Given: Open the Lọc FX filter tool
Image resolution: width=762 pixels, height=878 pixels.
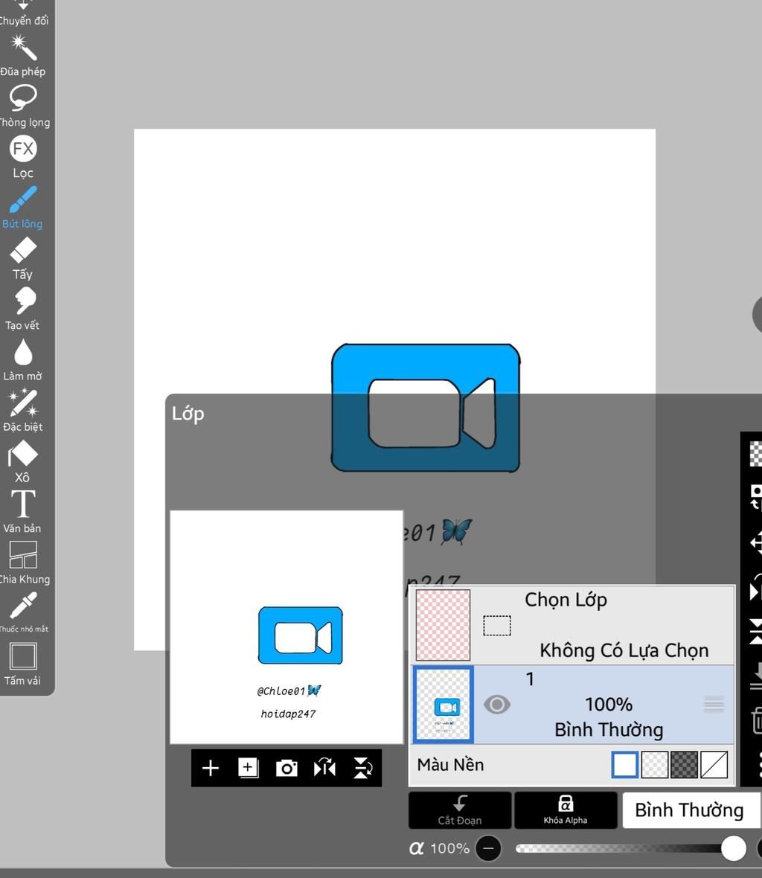Looking at the screenshot, I should click(23, 157).
